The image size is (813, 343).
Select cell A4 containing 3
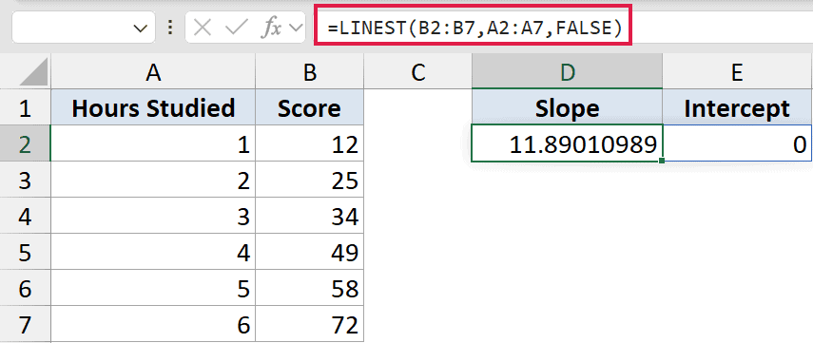[x=153, y=216]
